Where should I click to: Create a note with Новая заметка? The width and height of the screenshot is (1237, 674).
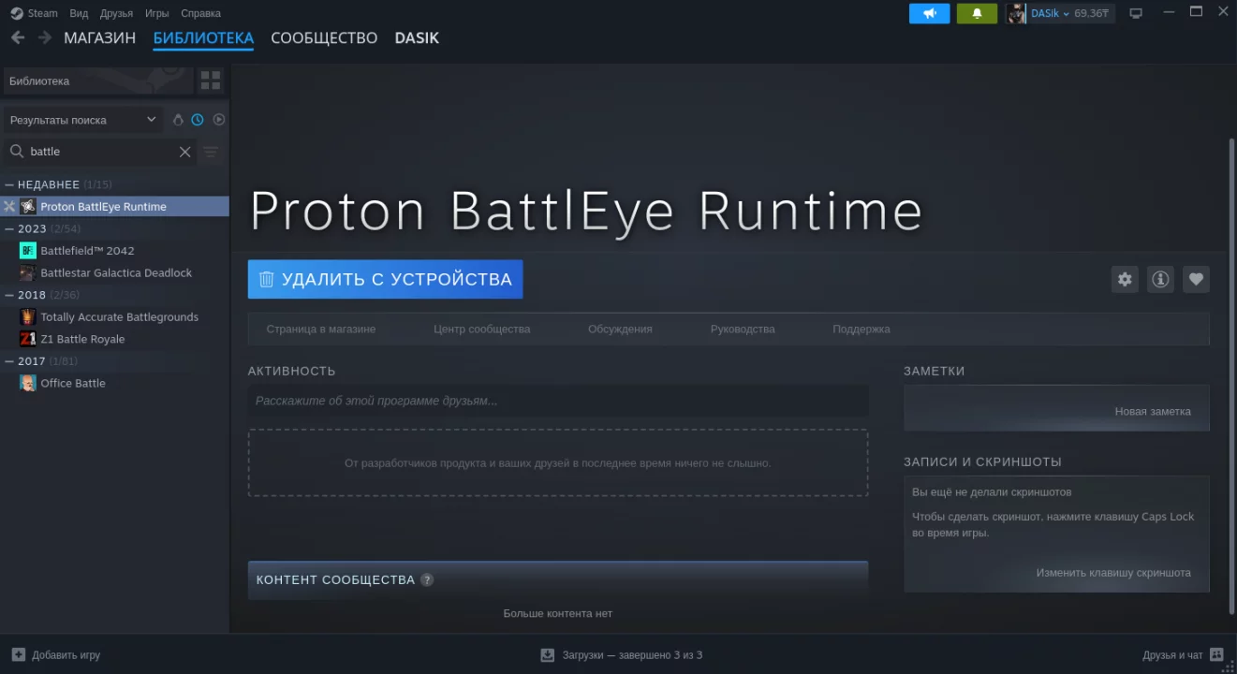click(x=1153, y=412)
